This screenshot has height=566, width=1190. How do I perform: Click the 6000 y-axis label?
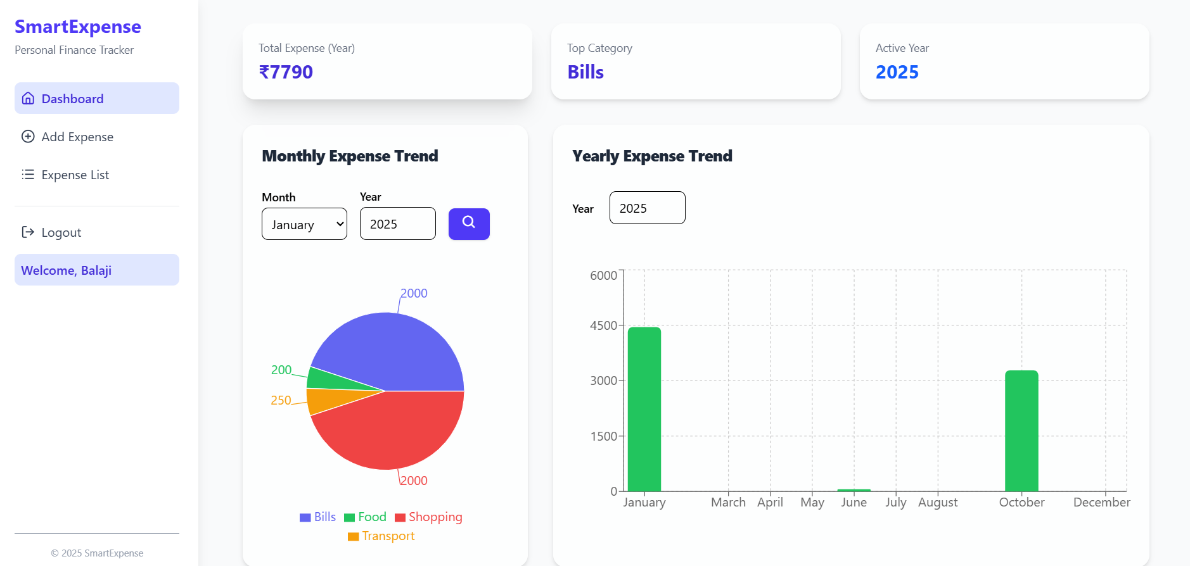coord(603,275)
